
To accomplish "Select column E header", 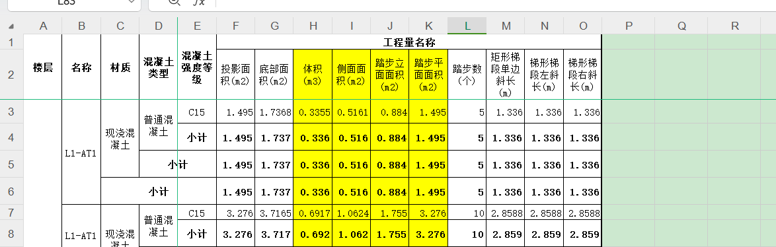I will [x=198, y=26].
